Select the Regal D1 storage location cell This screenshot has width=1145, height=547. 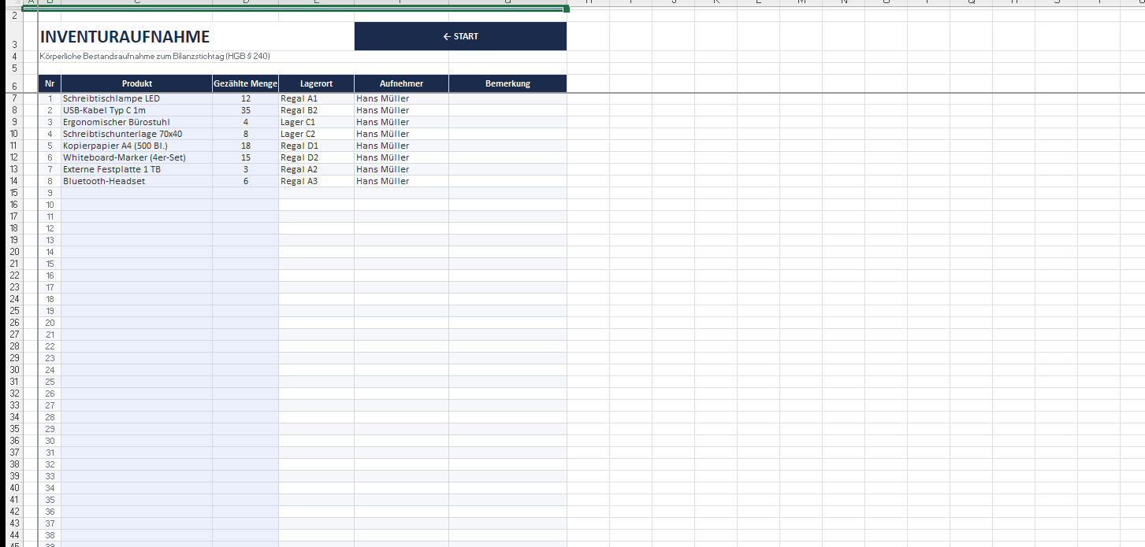299,146
